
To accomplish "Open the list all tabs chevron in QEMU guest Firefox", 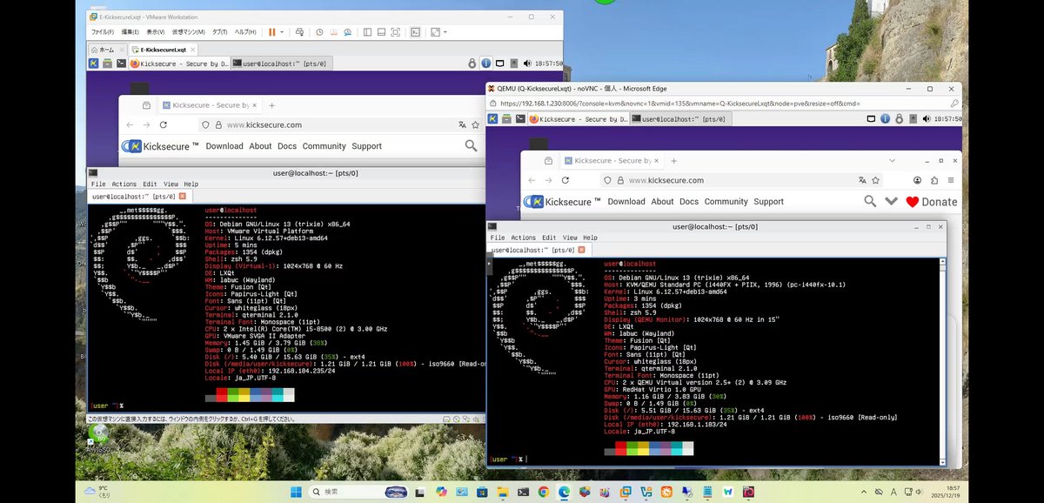I will (x=892, y=160).
